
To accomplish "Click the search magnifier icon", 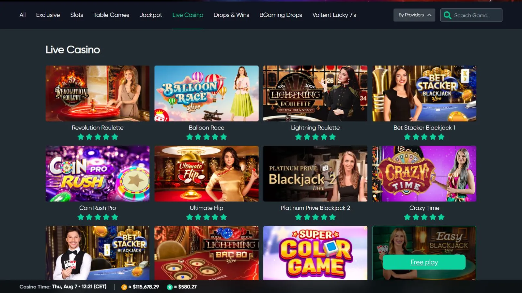I will click(448, 15).
